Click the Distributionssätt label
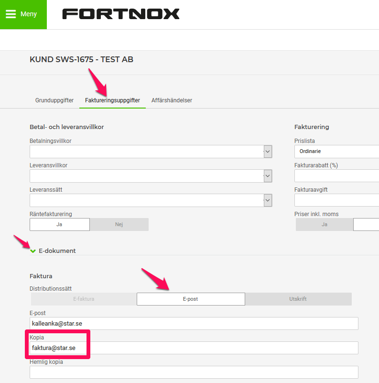The width and height of the screenshot is (379, 383). click(51, 289)
